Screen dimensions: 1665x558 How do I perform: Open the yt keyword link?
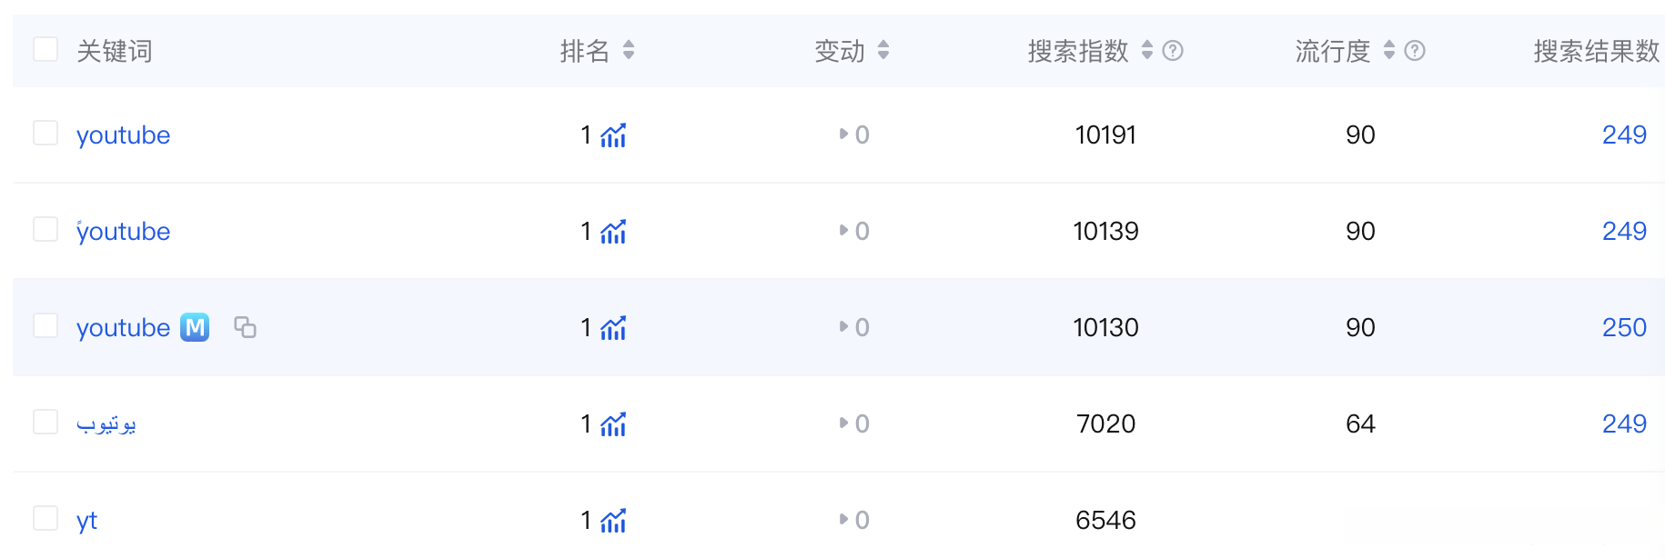point(86,521)
